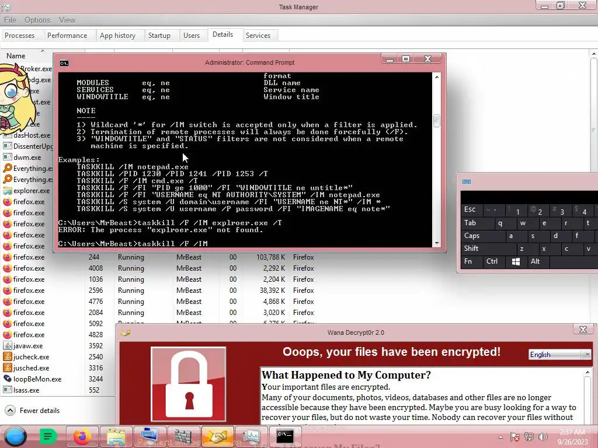Image resolution: width=598 pixels, height=448 pixels.
Task: Open the View menu in Task Manager
Action: [x=67, y=20]
